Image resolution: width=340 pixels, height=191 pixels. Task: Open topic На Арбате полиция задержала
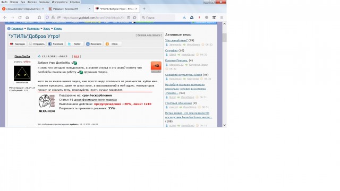coord(185,89)
